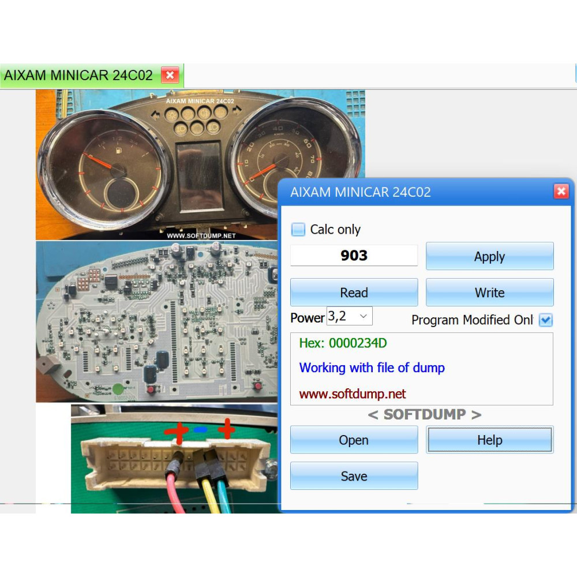Click the connector pinout wiring photo
Viewport: 577px width, 577px height.
click(174, 459)
